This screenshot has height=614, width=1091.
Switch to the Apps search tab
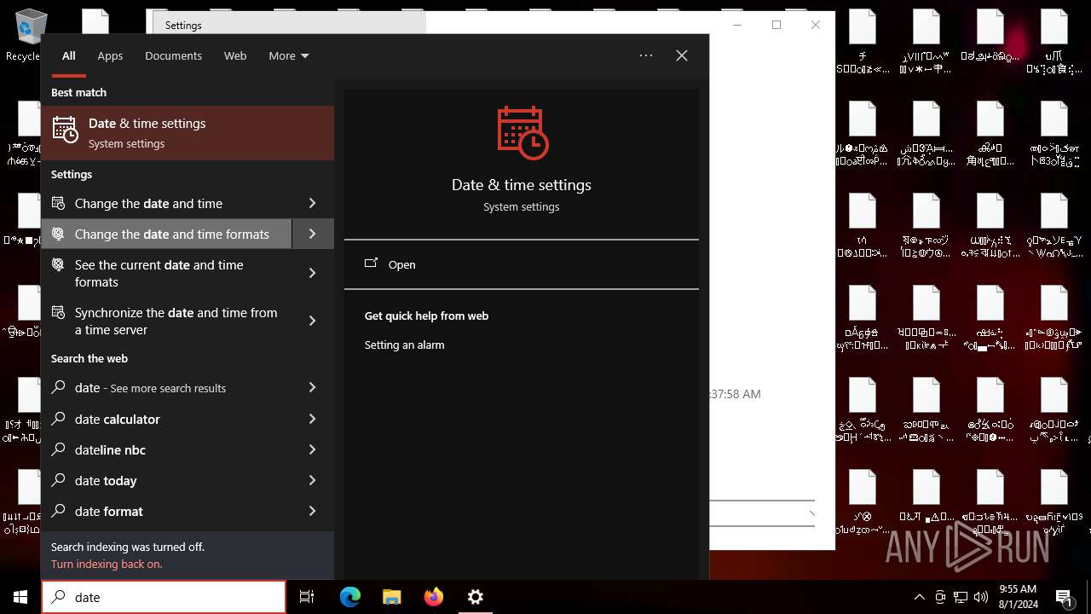pos(110,55)
